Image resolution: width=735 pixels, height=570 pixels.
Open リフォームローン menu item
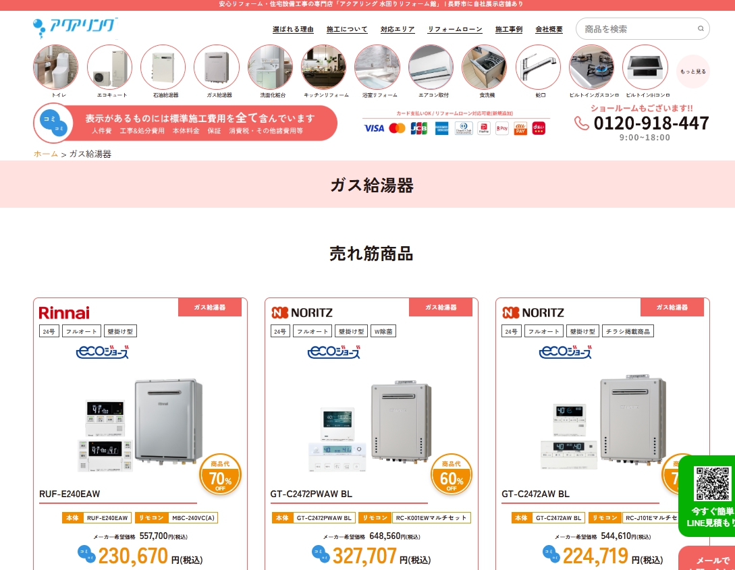(x=455, y=29)
